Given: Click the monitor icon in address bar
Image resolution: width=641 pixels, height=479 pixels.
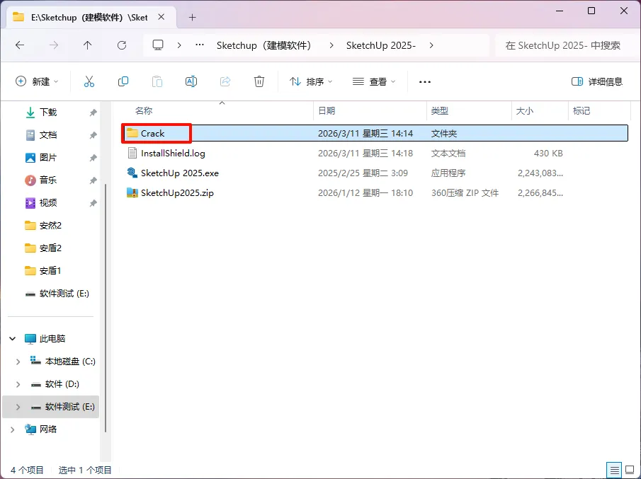Looking at the screenshot, I should 158,45.
